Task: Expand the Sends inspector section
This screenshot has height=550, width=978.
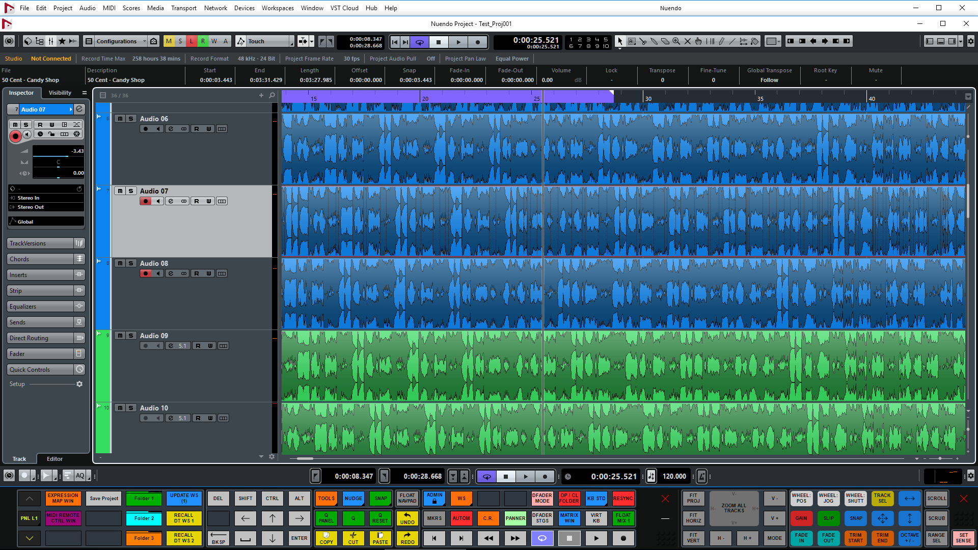Action: (x=46, y=322)
